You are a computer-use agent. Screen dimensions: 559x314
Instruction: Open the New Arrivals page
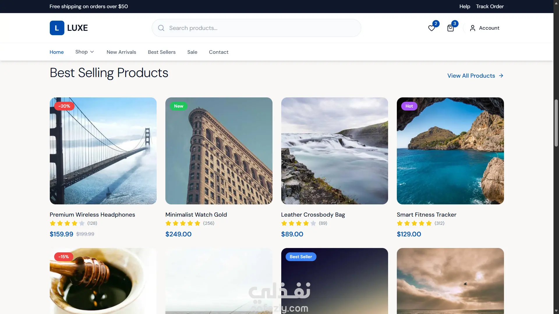(121, 52)
